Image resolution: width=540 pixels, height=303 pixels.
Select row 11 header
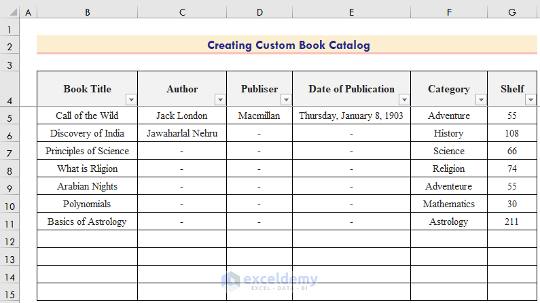point(10,222)
